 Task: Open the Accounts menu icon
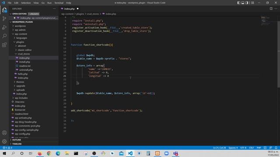pyautogui.click(x=4, y=133)
